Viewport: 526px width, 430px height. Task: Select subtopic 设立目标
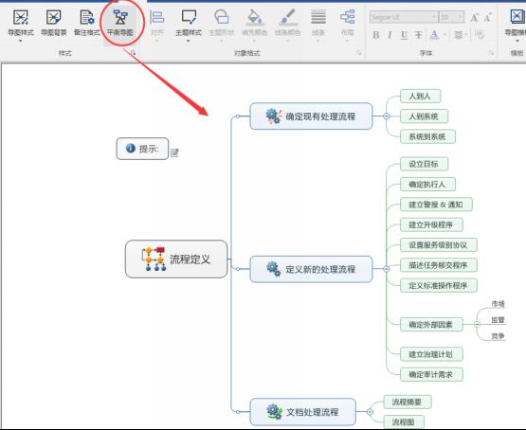pos(424,164)
